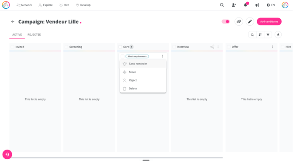Screen dimensions: 293x161
Task: Search candidates with board toolbar magnifier
Action: point(252,35)
